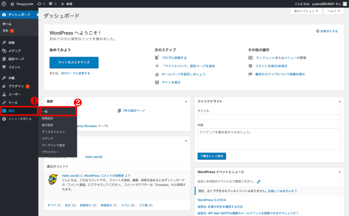
Task: Open the 投稿 pin icon in the sidebar
Action: [x=4, y=42]
